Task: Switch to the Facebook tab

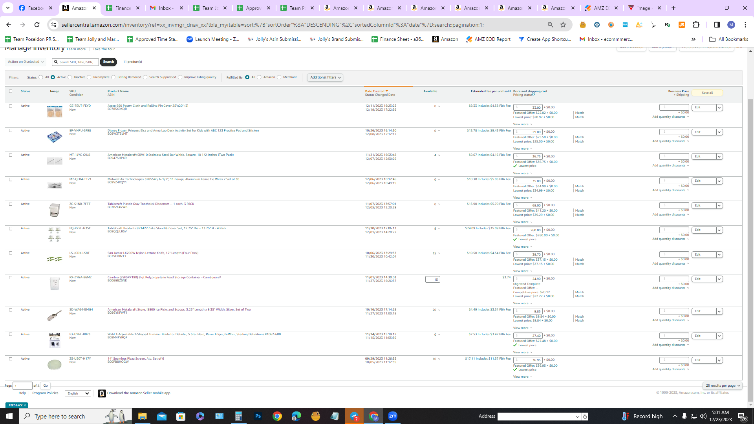Action: pos(36,8)
